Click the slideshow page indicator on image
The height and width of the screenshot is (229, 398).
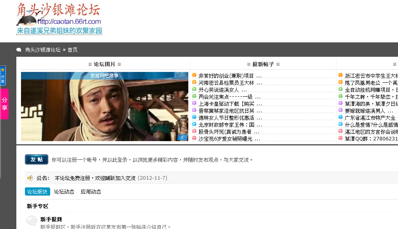pyautogui.click(x=182, y=138)
